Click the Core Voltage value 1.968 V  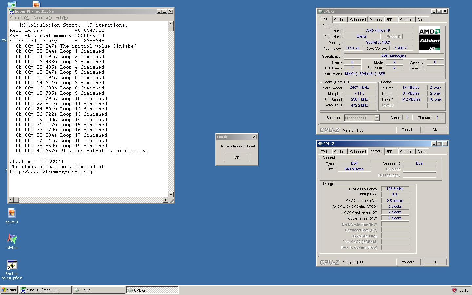pyautogui.click(x=401, y=48)
